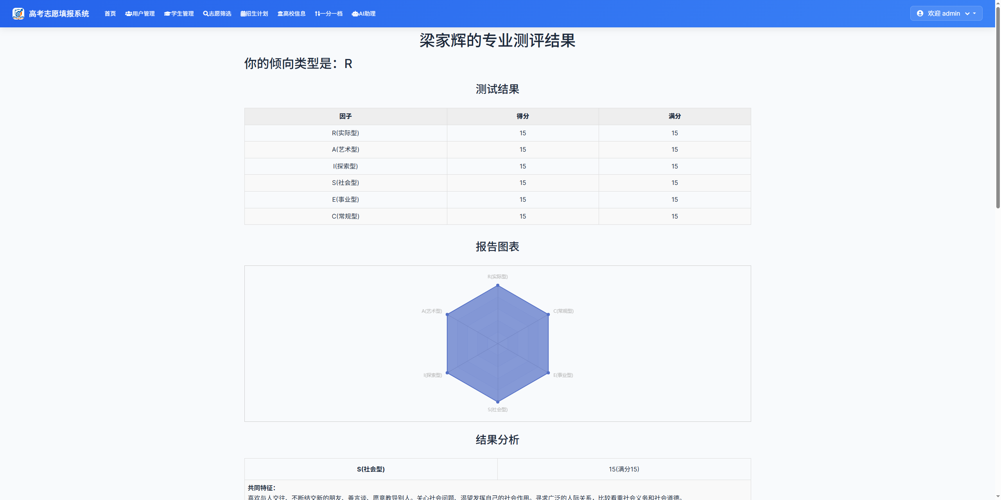1001x500 pixels.
Task: Click the sort icon for 一分一档
Action: 317,14
